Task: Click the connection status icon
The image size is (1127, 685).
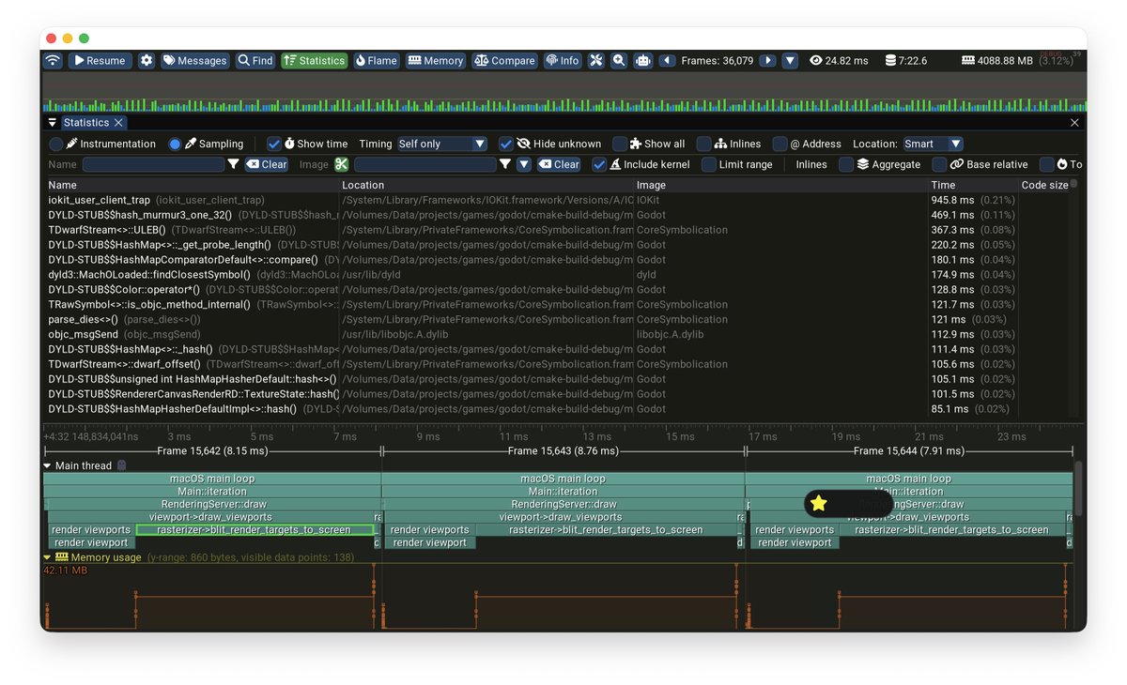Action: (x=53, y=60)
